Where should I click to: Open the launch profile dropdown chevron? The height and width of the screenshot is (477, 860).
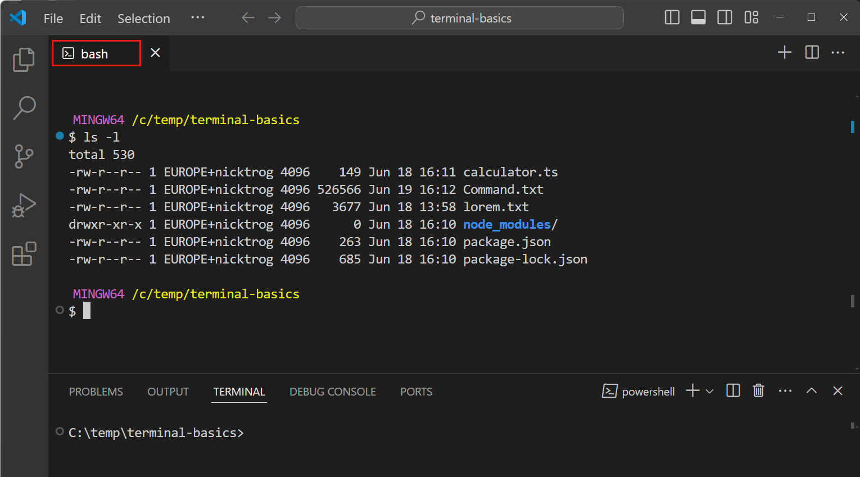[709, 390]
